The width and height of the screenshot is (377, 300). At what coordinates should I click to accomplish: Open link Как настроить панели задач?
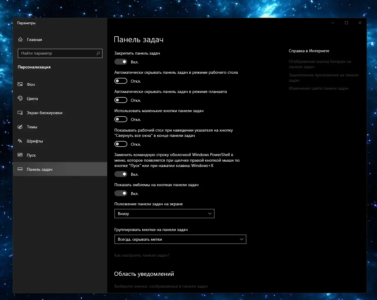[x=142, y=255]
